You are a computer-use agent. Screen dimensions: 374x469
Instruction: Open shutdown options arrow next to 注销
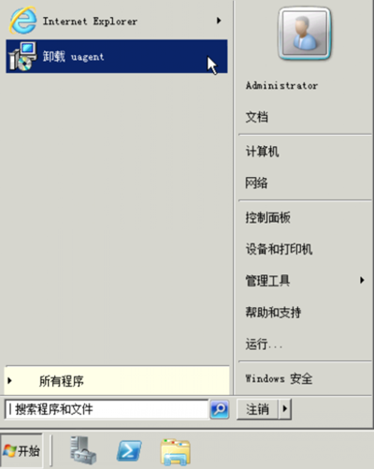[x=284, y=408]
